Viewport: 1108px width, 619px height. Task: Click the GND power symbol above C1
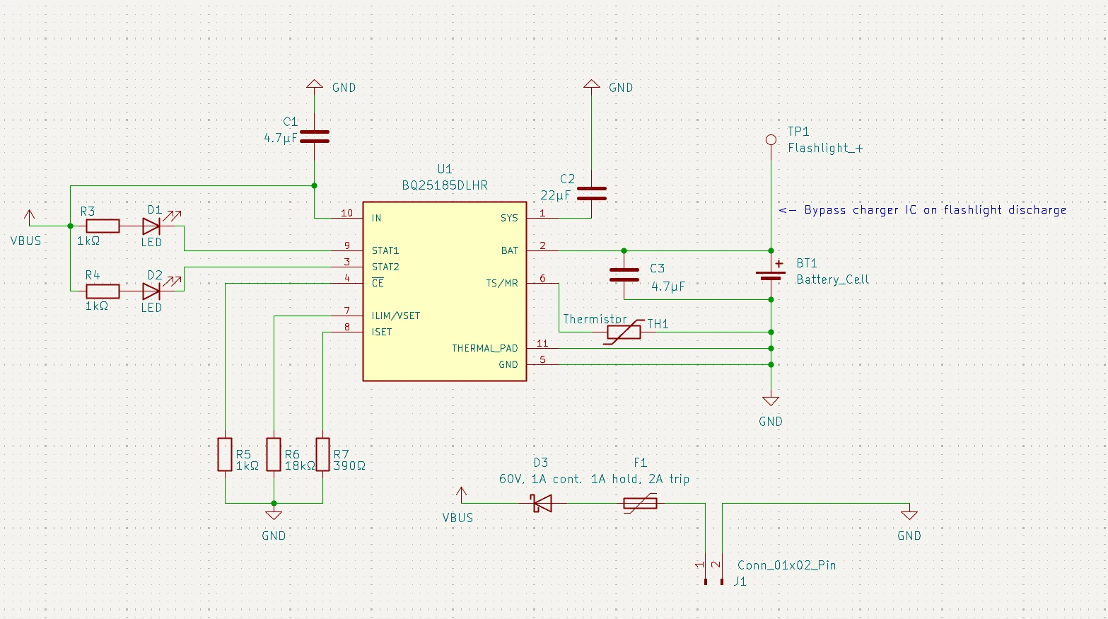tap(315, 85)
